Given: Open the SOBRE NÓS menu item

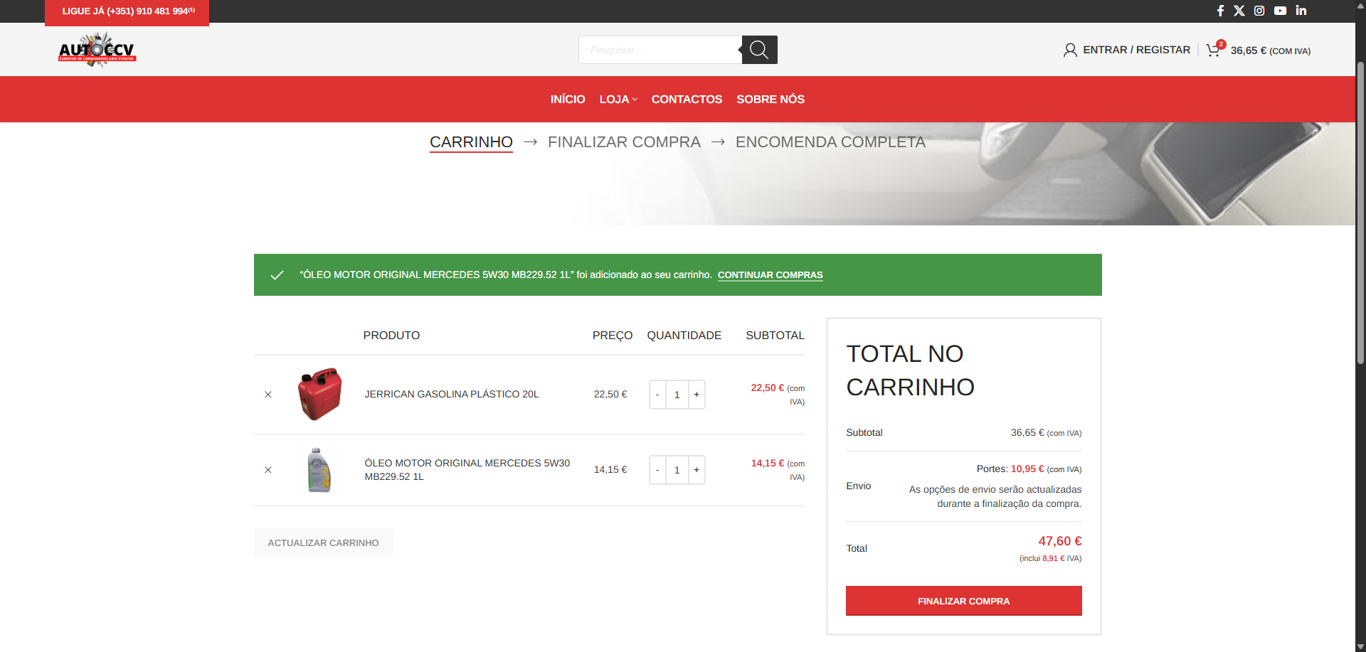Looking at the screenshot, I should pos(771,100).
